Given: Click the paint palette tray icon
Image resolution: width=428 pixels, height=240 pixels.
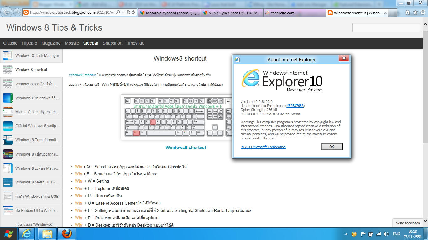Looking at the screenshot, I should click(354, 234).
